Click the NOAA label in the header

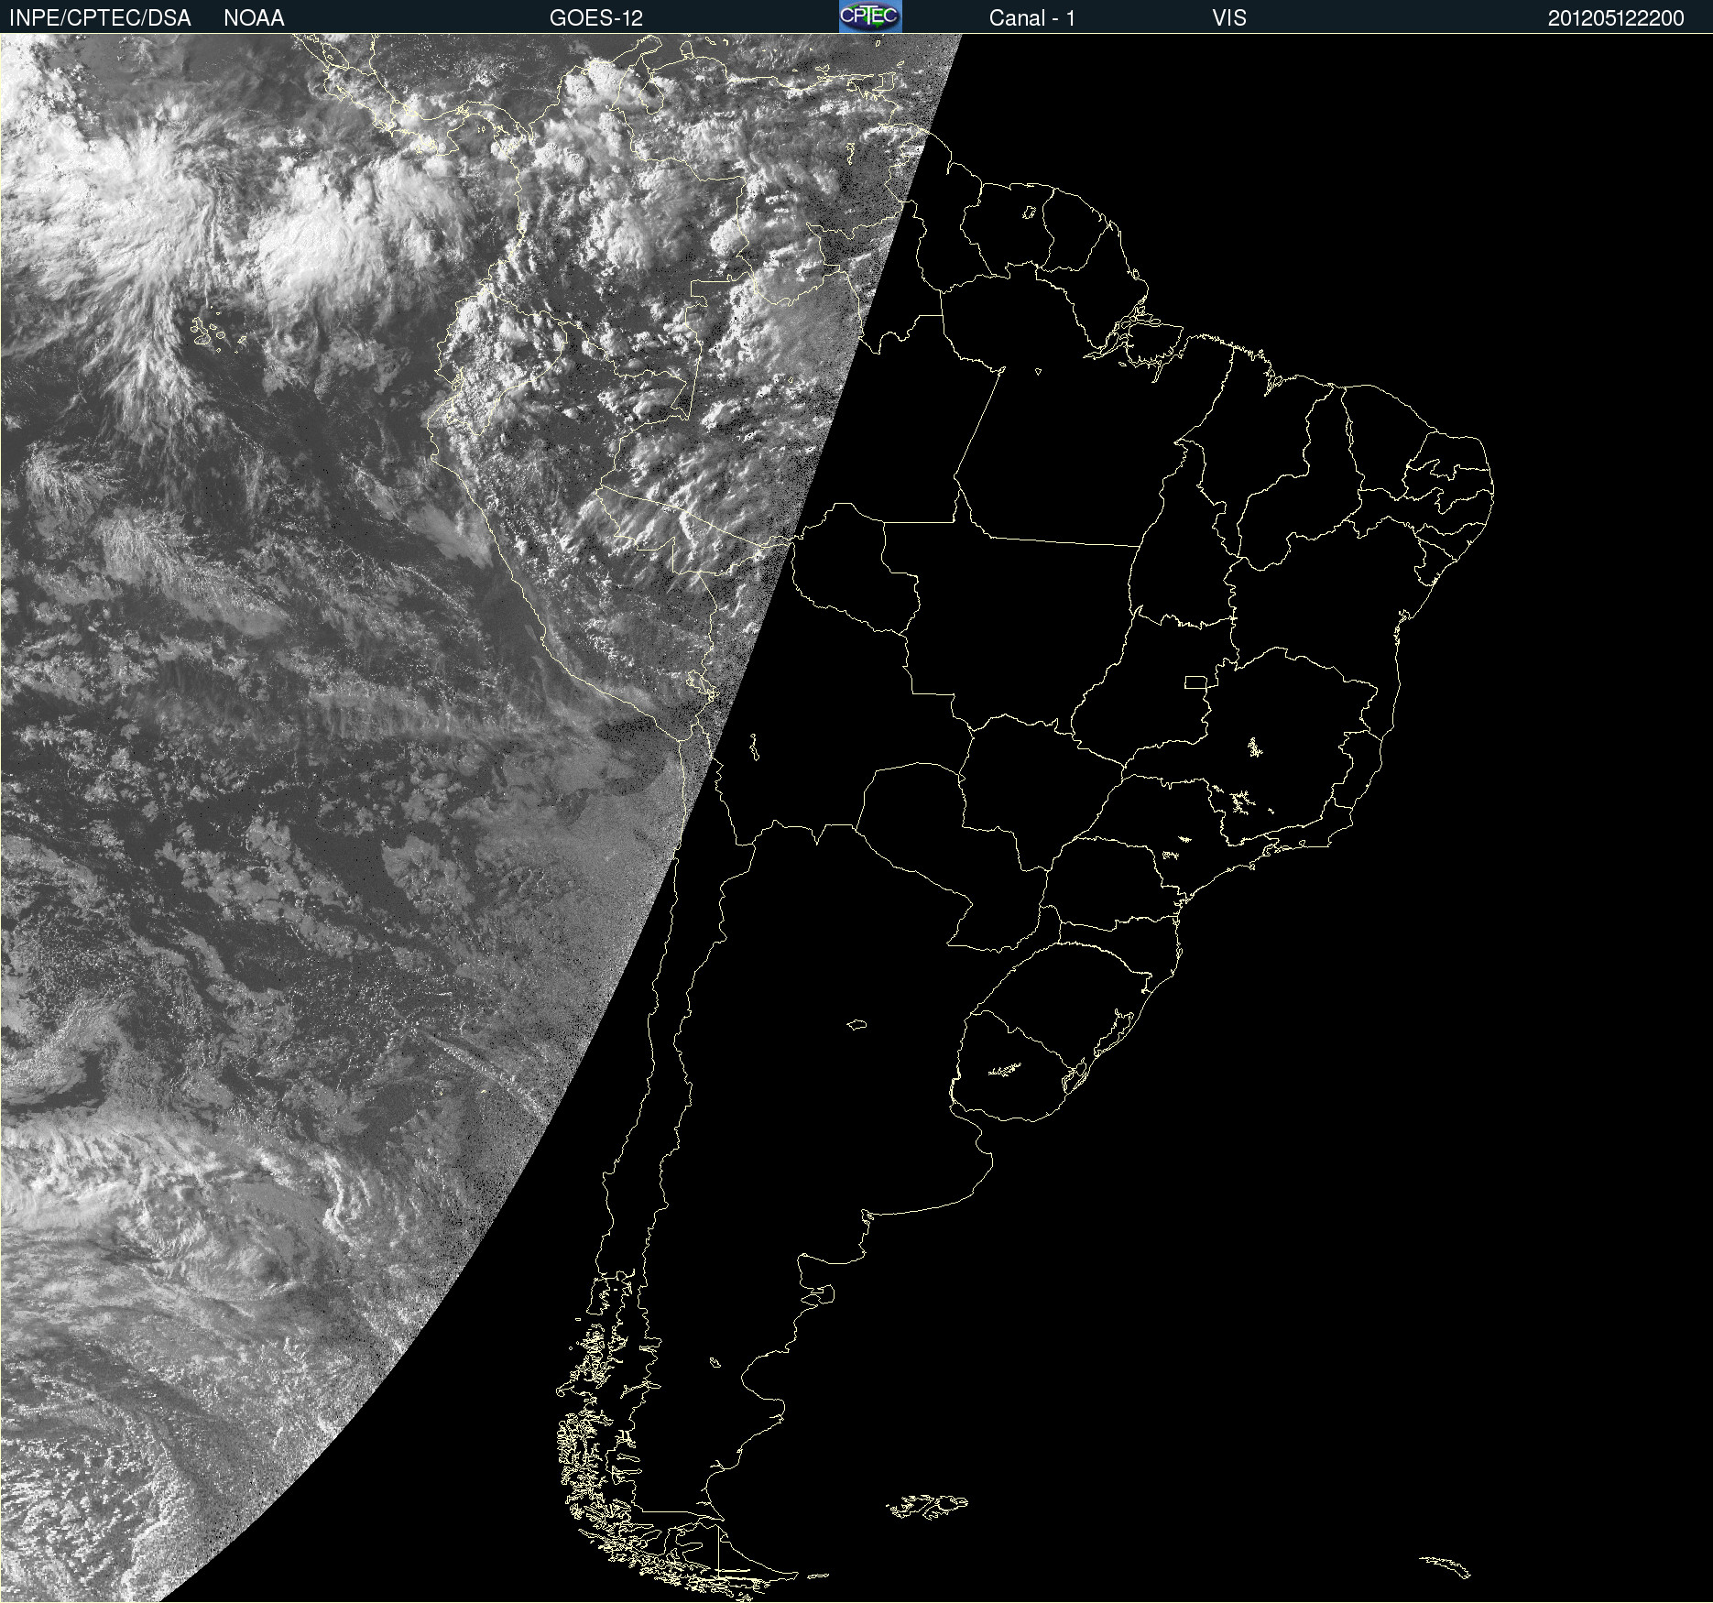[254, 18]
